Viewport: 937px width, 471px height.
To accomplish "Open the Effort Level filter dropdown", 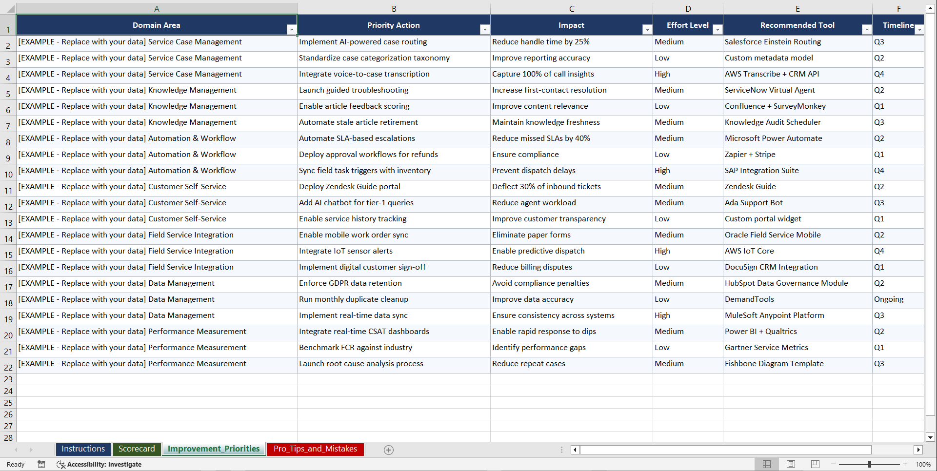I will 717,29.
